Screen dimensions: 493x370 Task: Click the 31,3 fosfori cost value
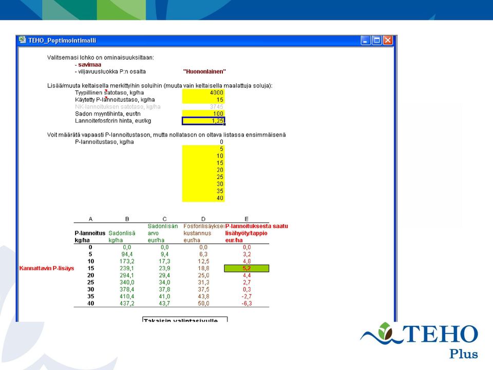coord(203,283)
